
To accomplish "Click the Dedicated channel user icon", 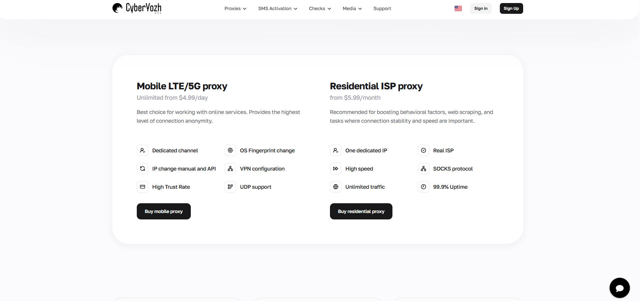I will tap(143, 150).
